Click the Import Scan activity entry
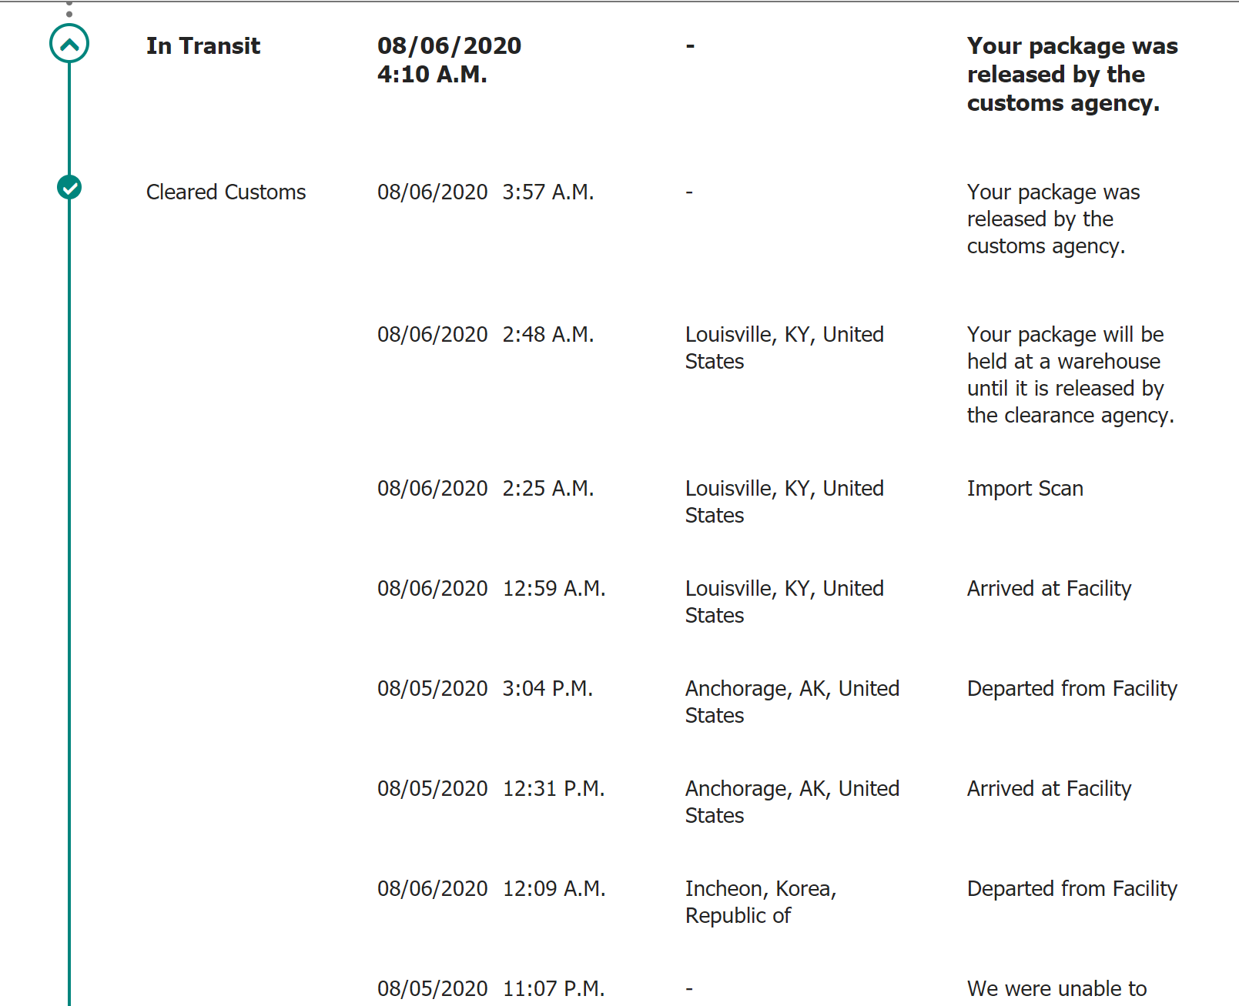The height and width of the screenshot is (1006, 1239). (1025, 489)
